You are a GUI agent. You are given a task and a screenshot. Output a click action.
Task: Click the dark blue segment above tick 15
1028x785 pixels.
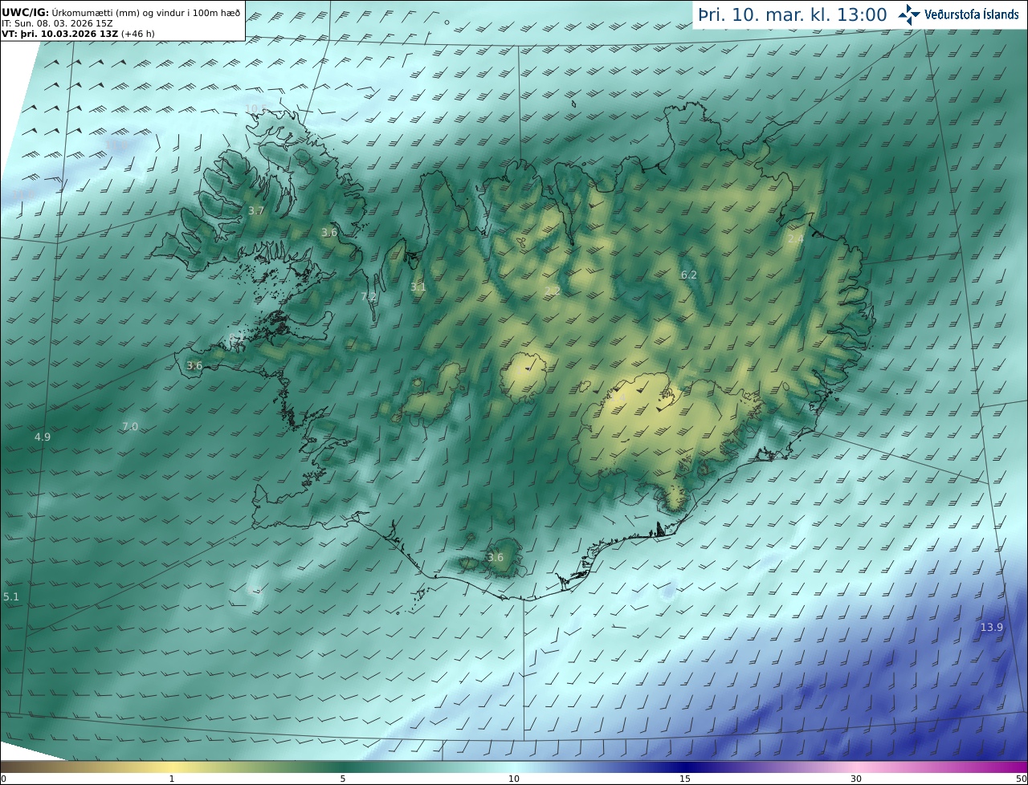point(684,767)
